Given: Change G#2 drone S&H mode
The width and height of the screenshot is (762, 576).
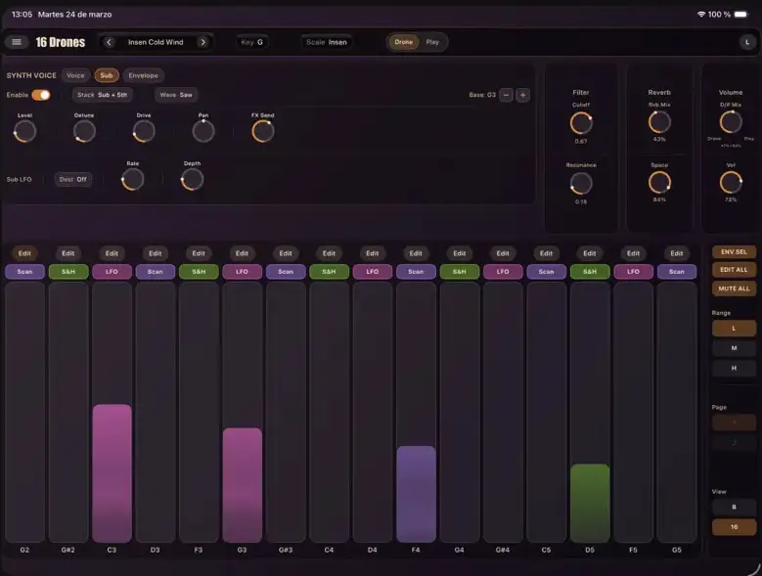Looking at the screenshot, I should pyautogui.click(x=68, y=272).
